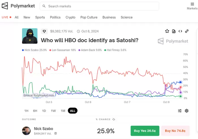Click the refresh icon next to % Chance
This screenshot has width=198, height=139.
114,120
